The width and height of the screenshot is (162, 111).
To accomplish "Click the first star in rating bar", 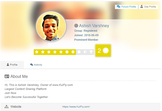I will point(37,52).
